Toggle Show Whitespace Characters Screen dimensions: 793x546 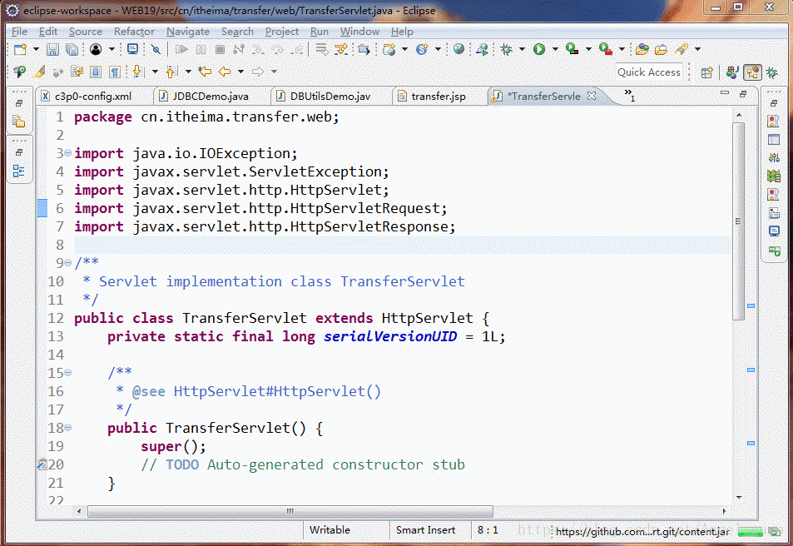point(115,72)
